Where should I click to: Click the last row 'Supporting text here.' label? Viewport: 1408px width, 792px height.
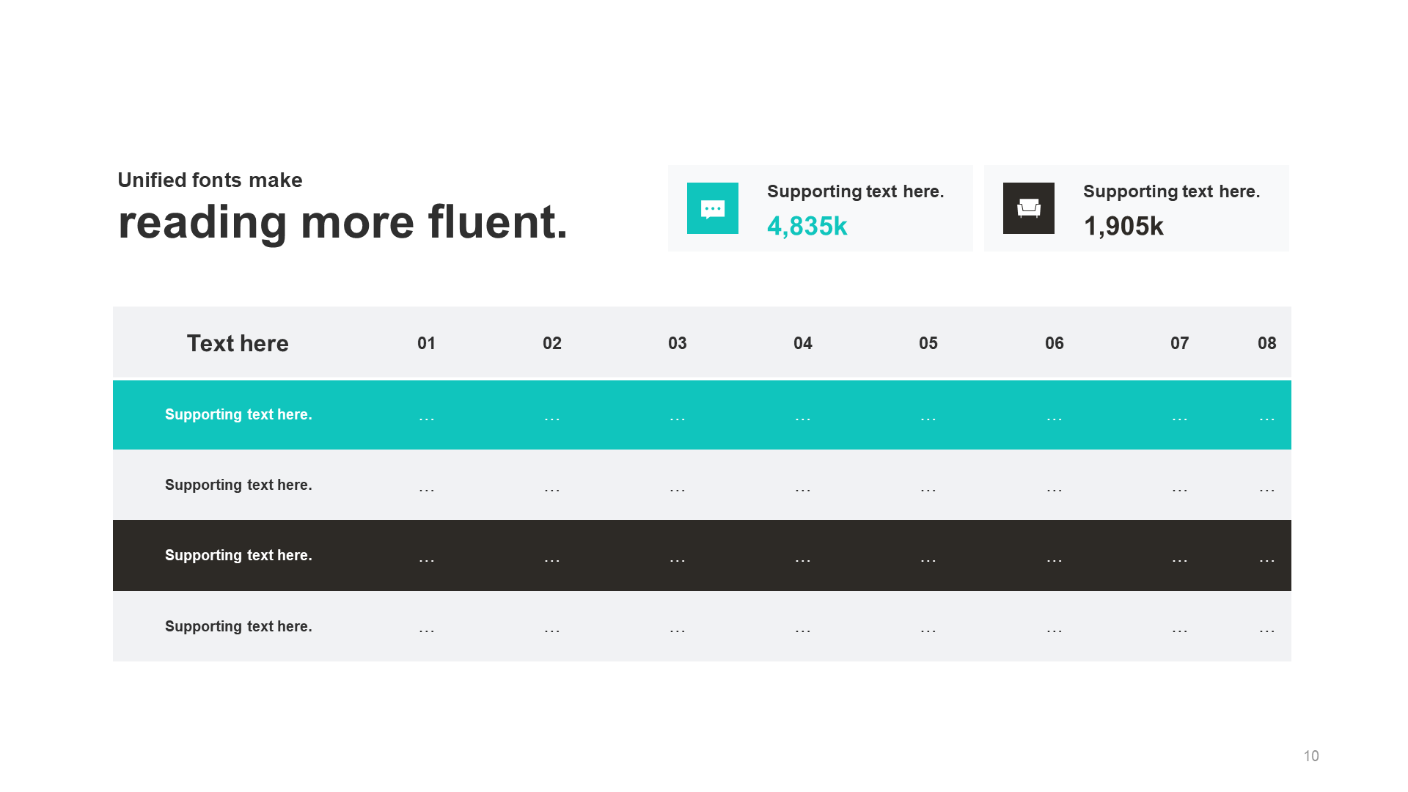tap(238, 626)
